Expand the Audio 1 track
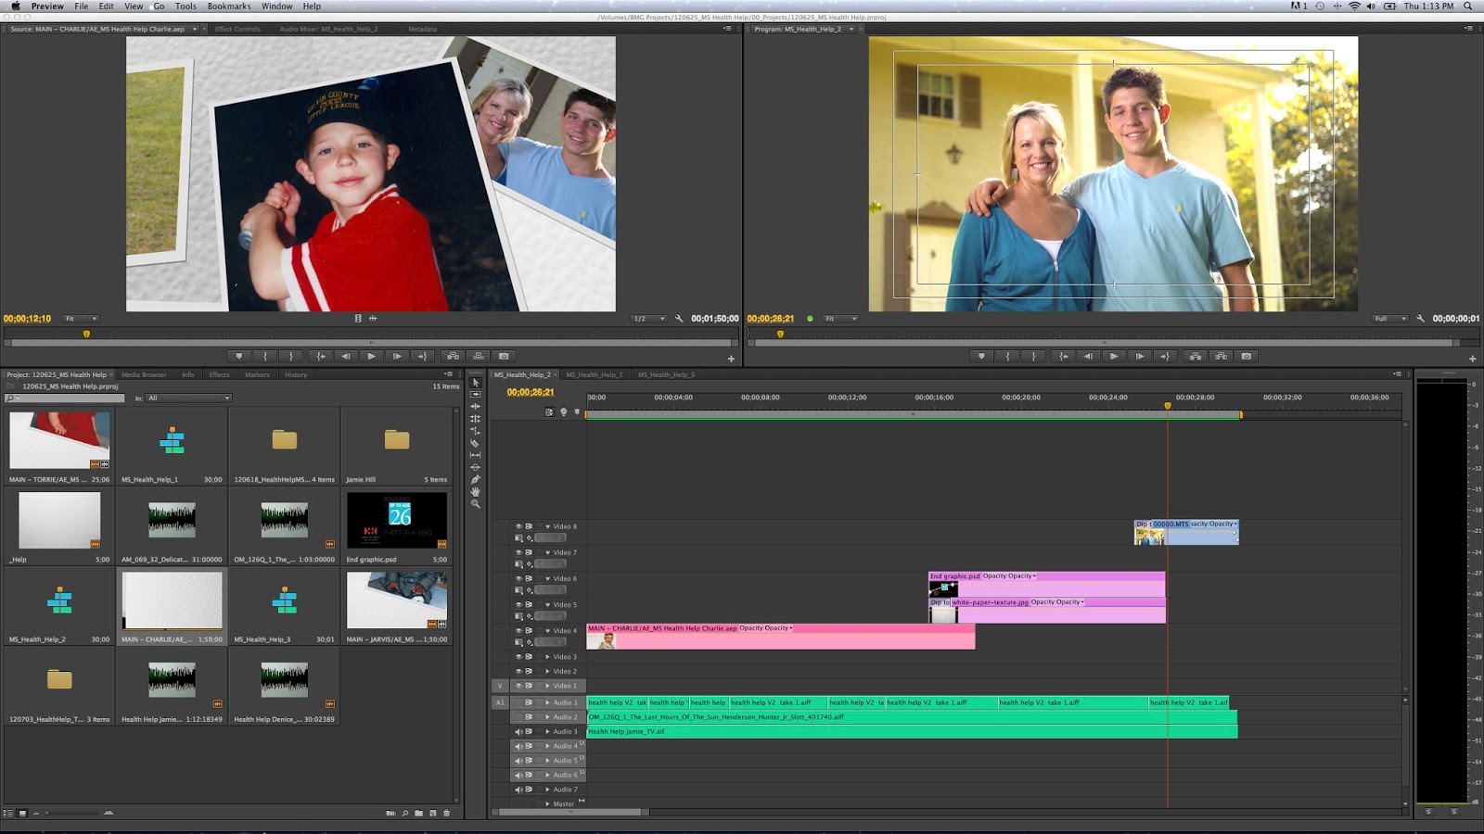This screenshot has width=1484, height=834. [547, 702]
